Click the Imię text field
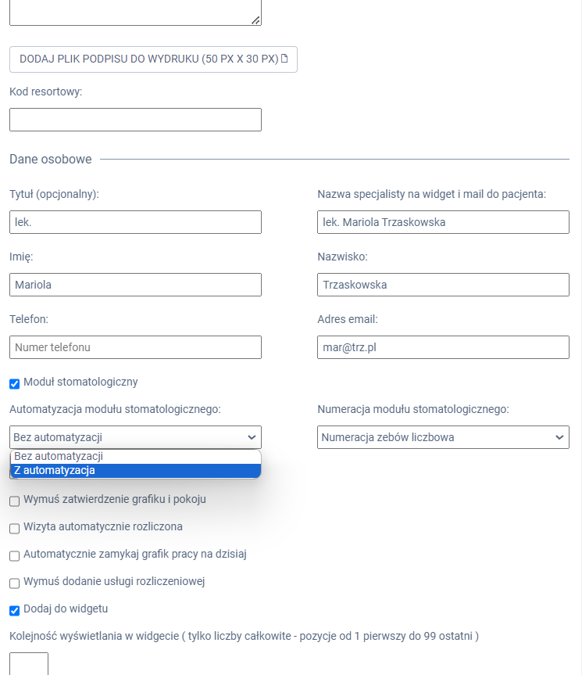This screenshot has width=582, height=675. (135, 285)
